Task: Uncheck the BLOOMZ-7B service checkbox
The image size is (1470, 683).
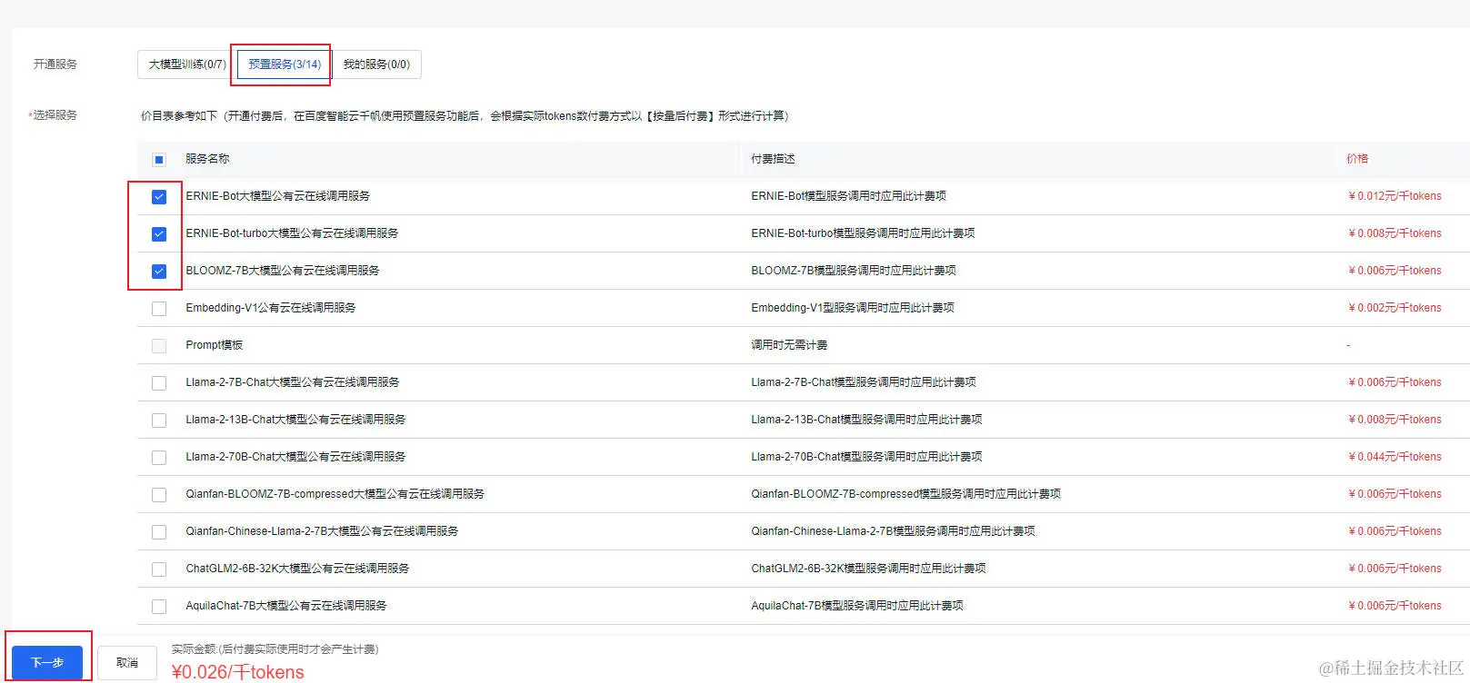Action: [159, 272]
